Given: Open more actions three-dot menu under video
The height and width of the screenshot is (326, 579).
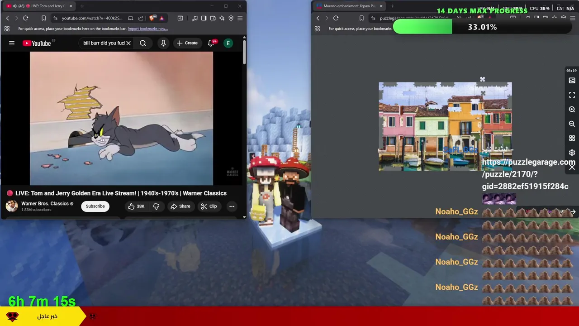Looking at the screenshot, I should [x=232, y=206].
